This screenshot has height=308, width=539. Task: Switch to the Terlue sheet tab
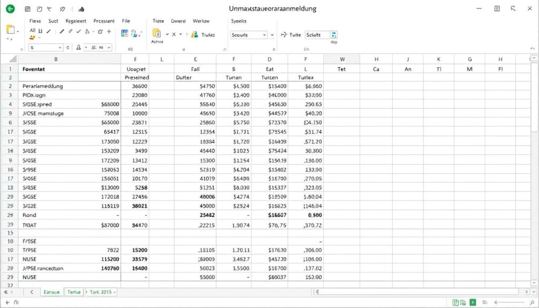pyautogui.click(x=74, y=292)
